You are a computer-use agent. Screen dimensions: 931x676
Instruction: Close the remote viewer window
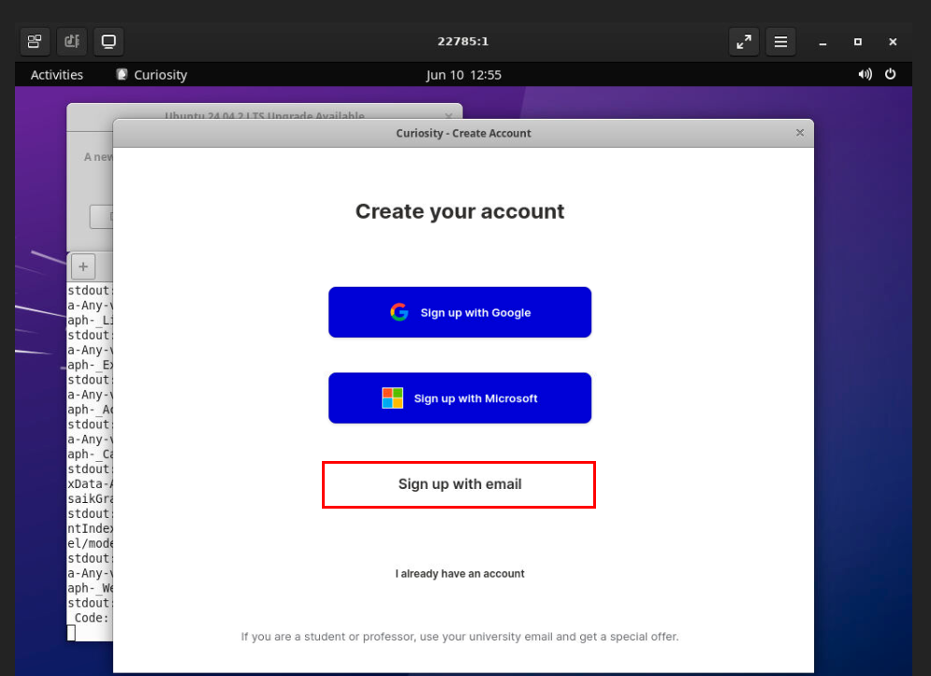click(893, 42)
